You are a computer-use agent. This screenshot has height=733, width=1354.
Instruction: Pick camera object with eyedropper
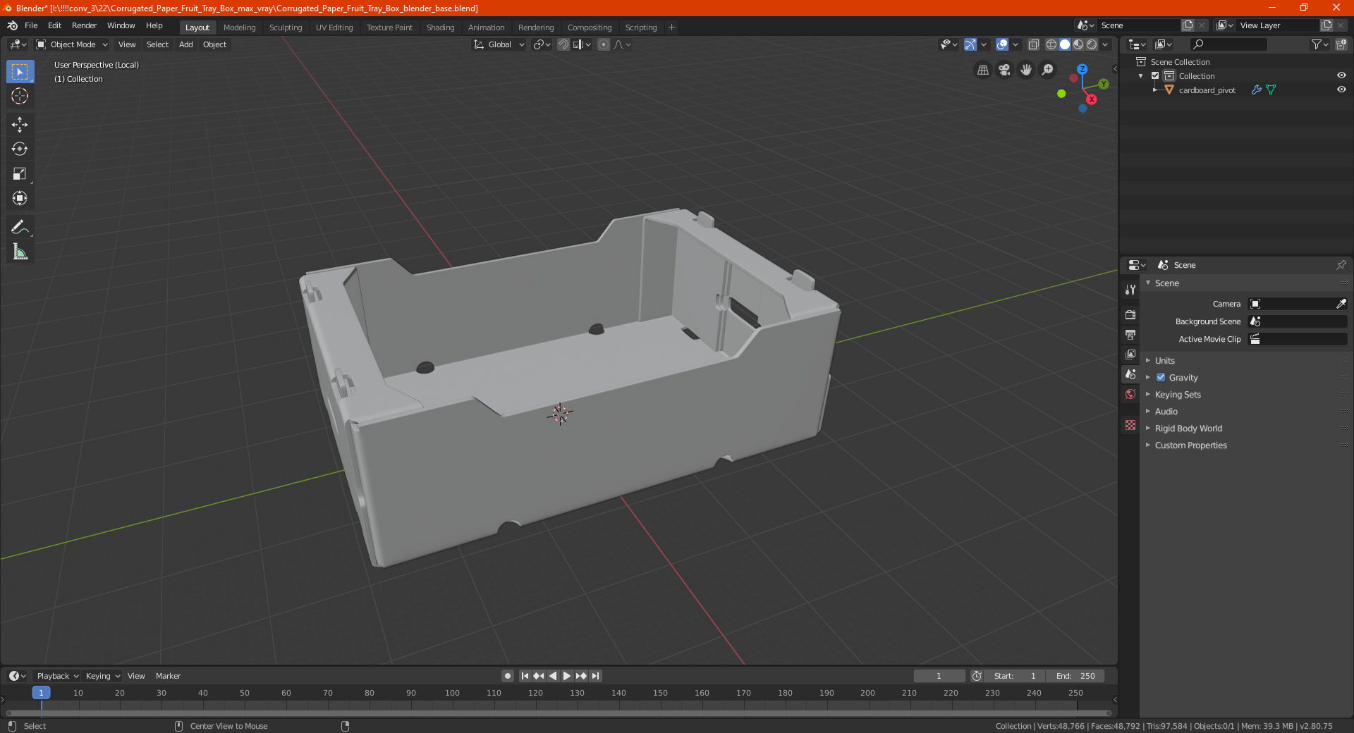(1341, 304)
